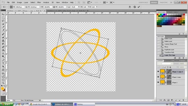Open the status bar info arrow
Screen dimensions: 188x106
(x=40, y=100)
